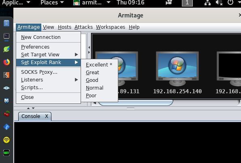This screenshot has height=163, width=241.
Task: Select host icon 192.168.254.140
Action: tap(177, 69)
